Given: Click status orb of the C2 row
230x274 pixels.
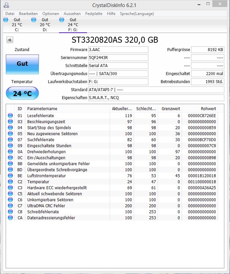Looking at the screenshot, I should coord(10,182).
